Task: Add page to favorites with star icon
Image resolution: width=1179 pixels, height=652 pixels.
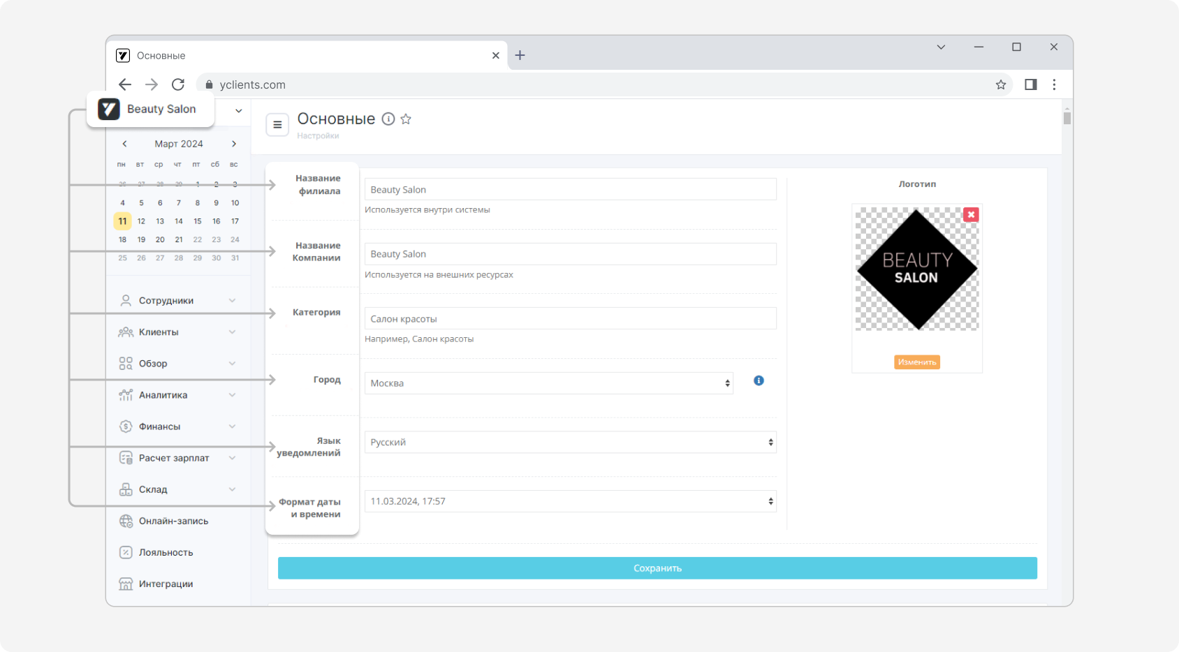Action: (x=406, y=119)
